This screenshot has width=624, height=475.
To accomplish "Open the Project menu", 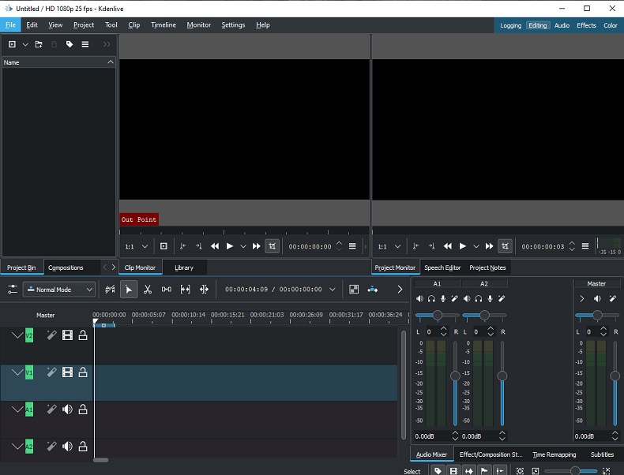I will (x=84, y=24).
